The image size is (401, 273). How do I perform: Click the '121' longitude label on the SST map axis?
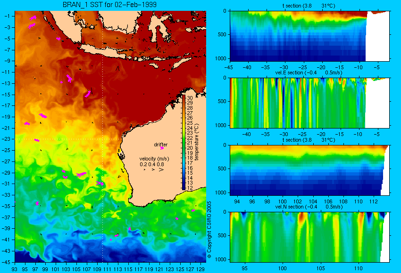point(159,269)
